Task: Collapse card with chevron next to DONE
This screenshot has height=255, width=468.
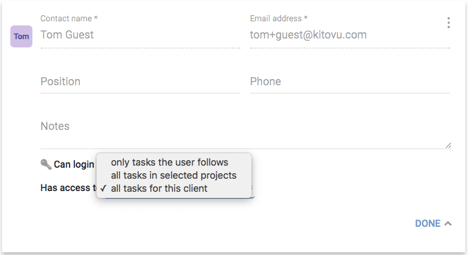Action: (x=448, y=223)
